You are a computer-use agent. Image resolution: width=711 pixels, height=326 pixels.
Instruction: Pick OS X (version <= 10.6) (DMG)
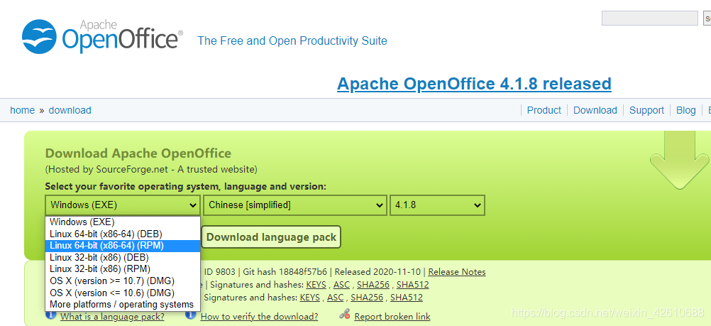click(x=123, y=293)
